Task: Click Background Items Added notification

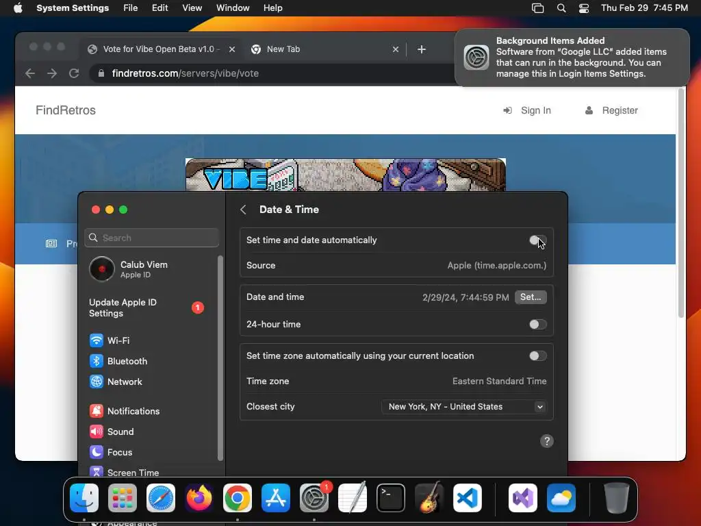Action: (572, 58)
